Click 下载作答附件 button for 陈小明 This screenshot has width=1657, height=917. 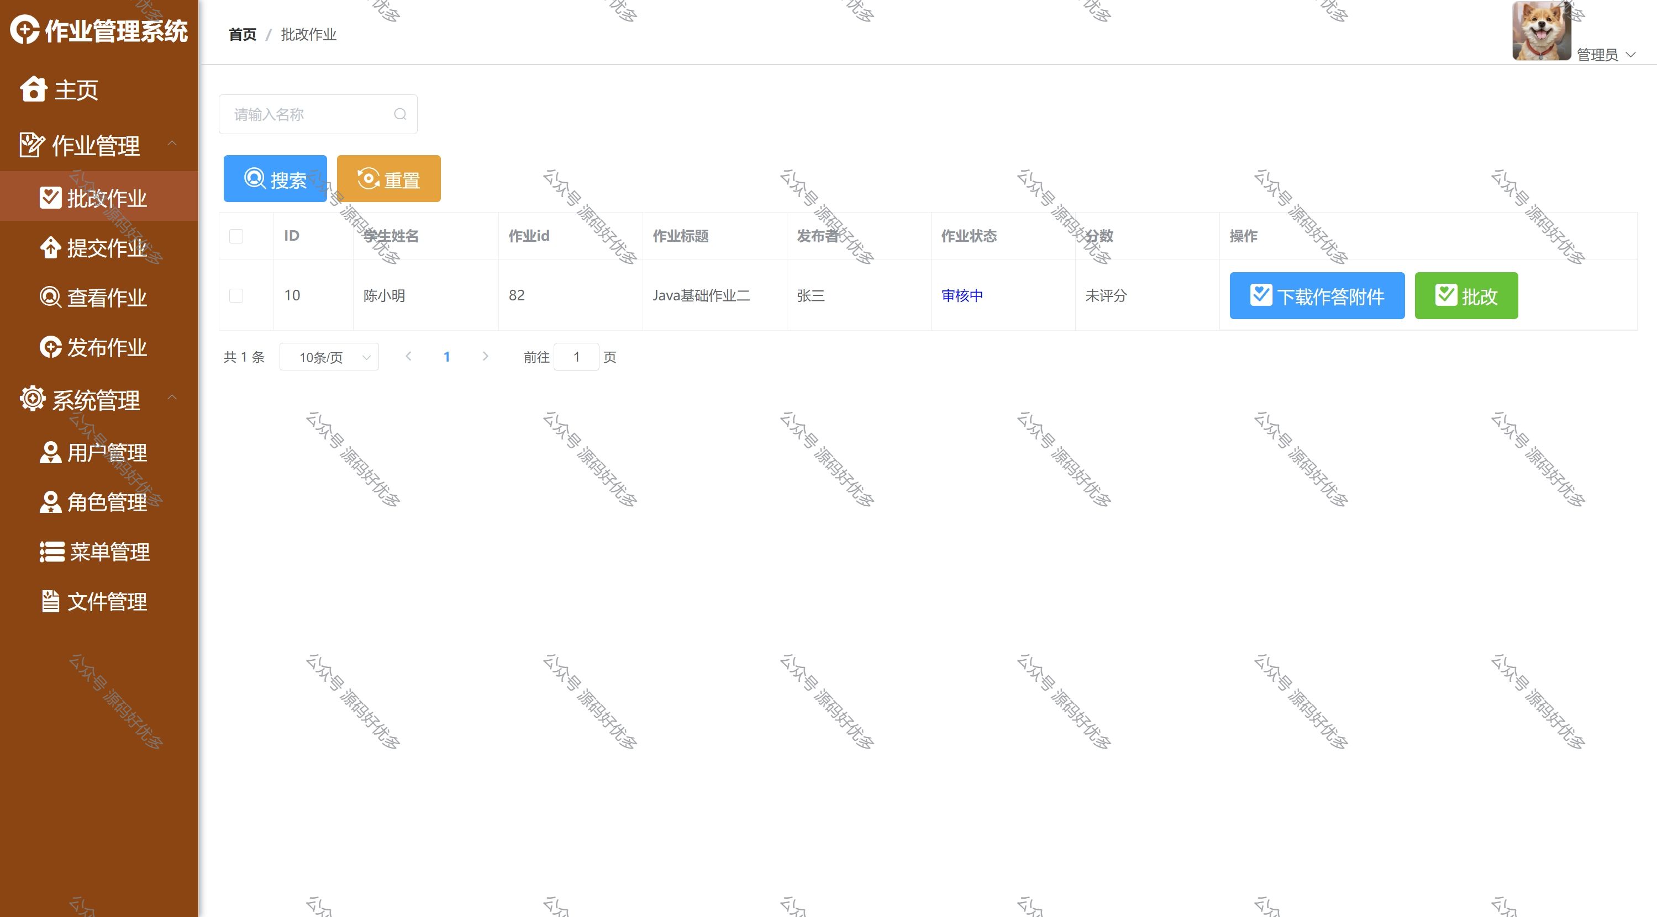(1317, 295)
